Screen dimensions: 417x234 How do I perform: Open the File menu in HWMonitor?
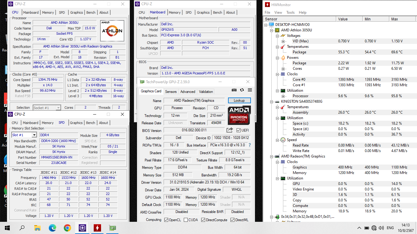267,12
